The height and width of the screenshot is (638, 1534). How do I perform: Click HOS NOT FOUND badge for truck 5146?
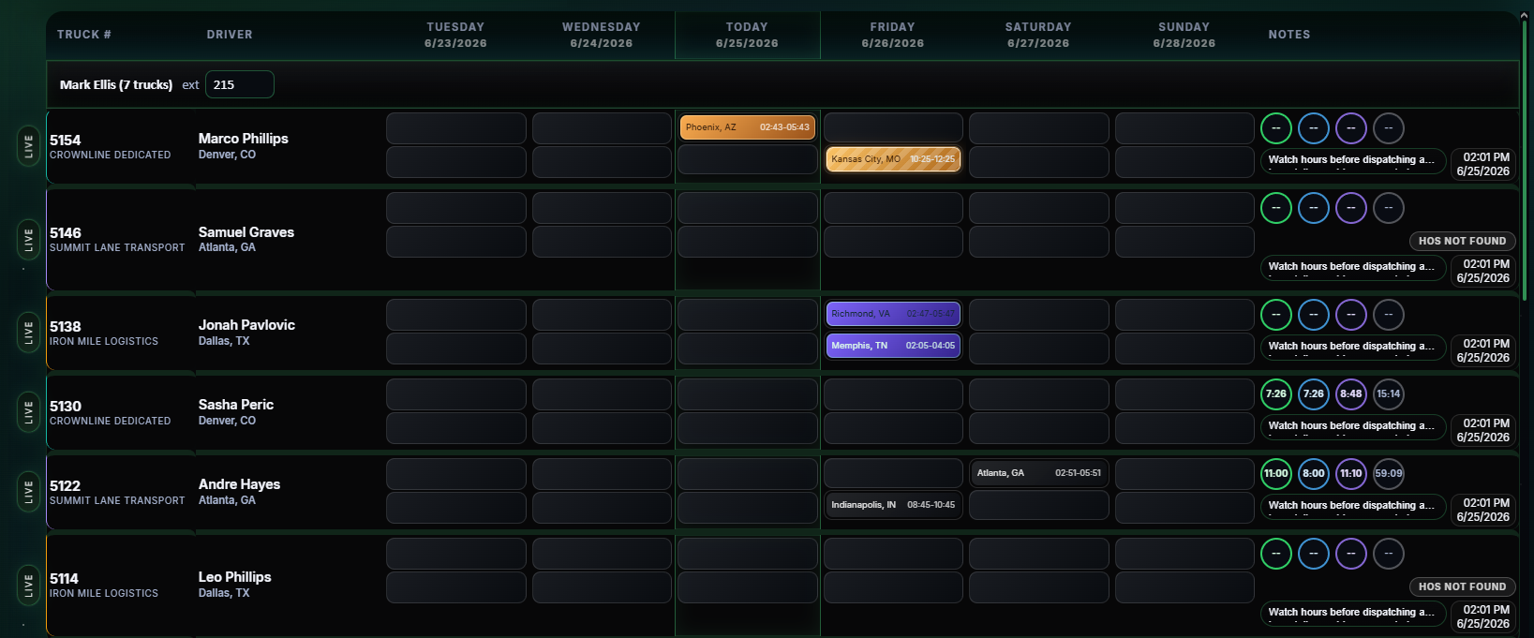pos(1462,241)
